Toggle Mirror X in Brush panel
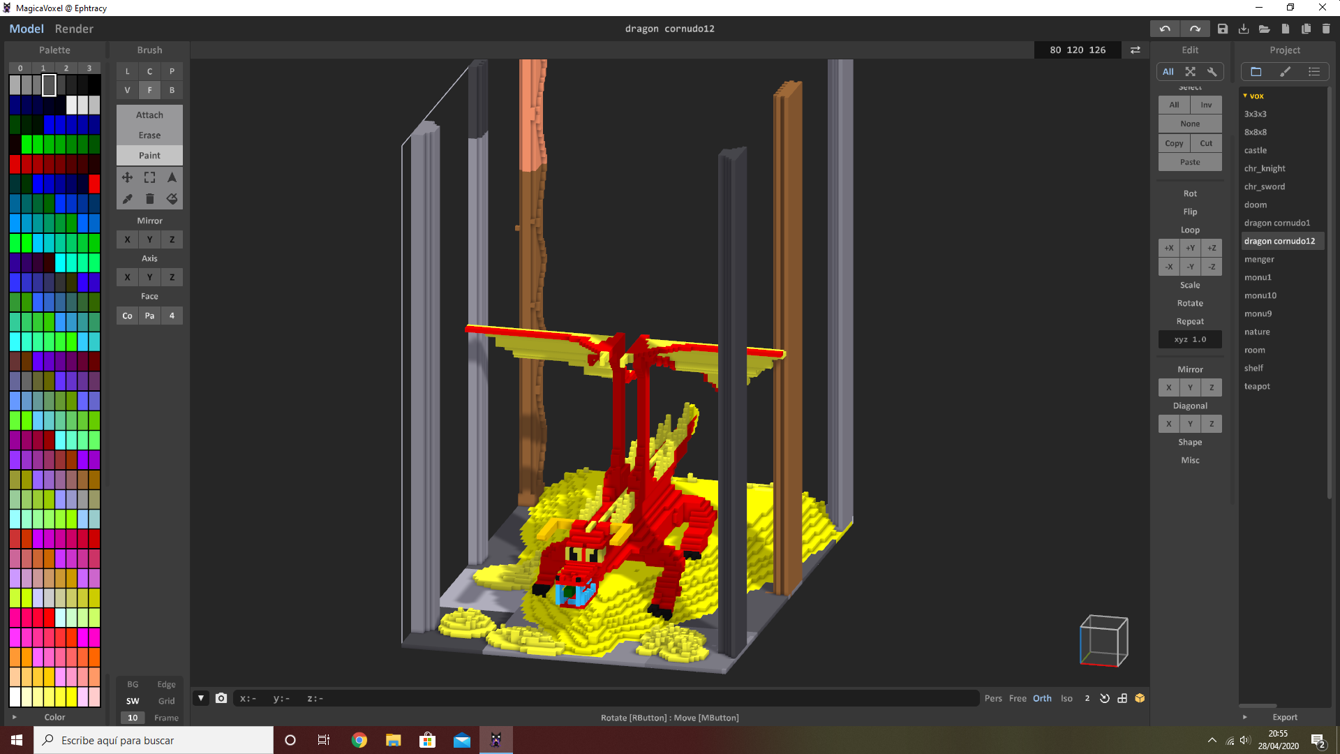 [127, 239]
